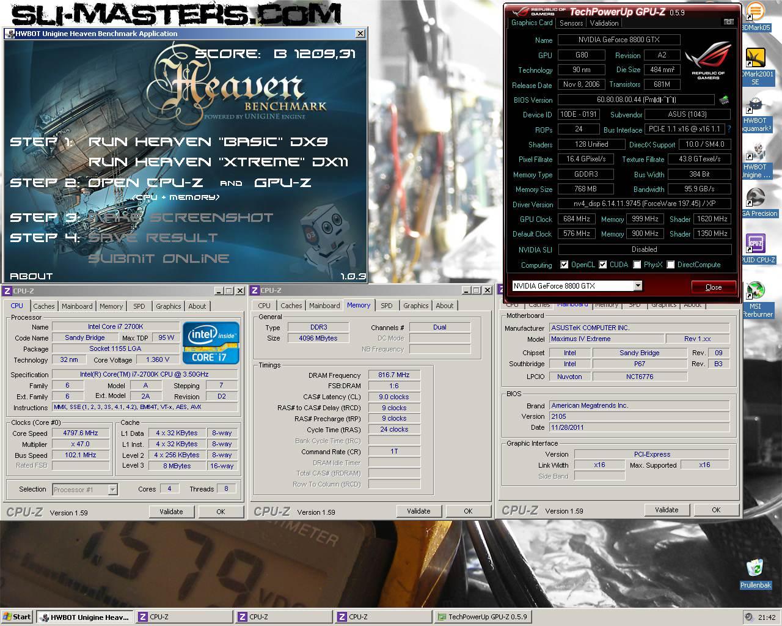The image size is (782, 626).
Task: Click the Driver Version field in GPU-Z
Action: point(645,204)
